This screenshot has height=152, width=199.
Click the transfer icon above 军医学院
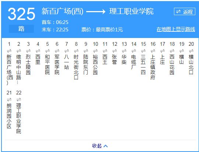click(57, 51)
